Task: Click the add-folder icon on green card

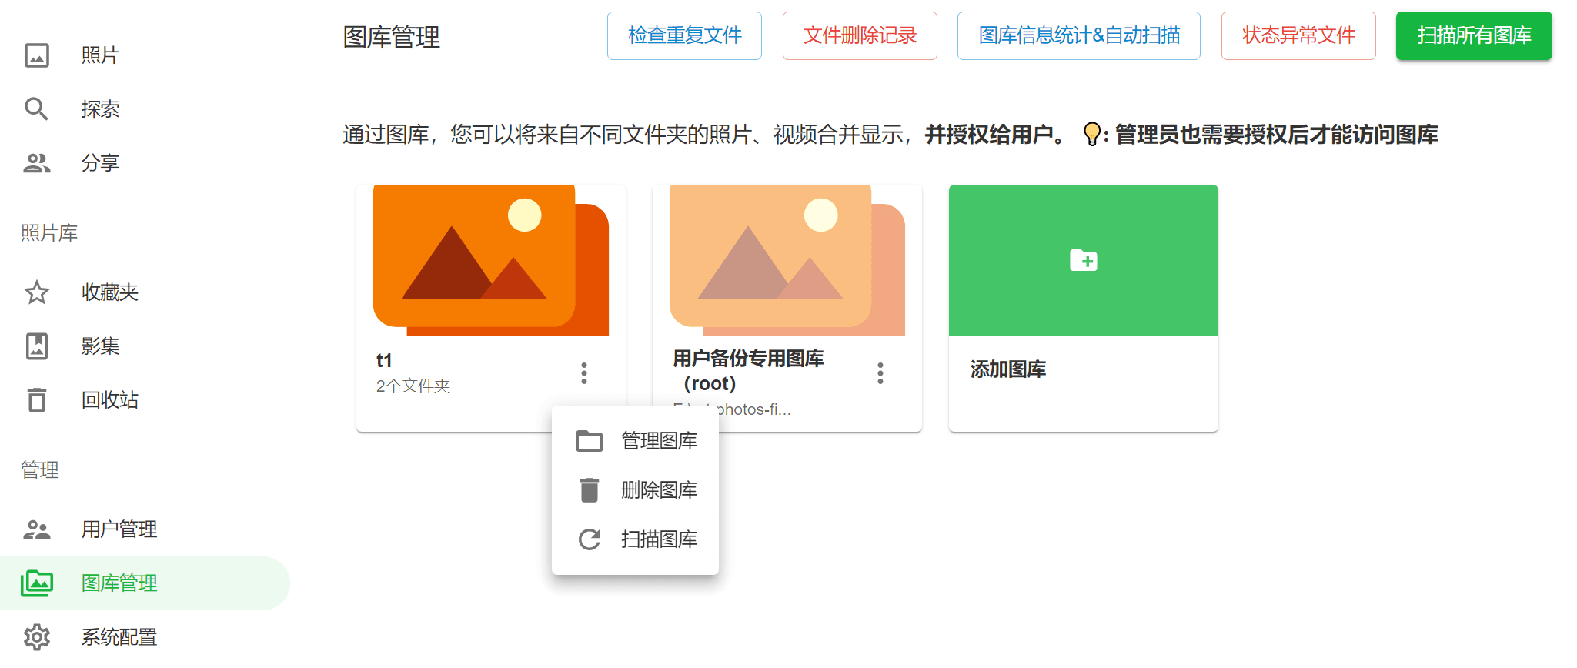Action: tap(1083, 260)
